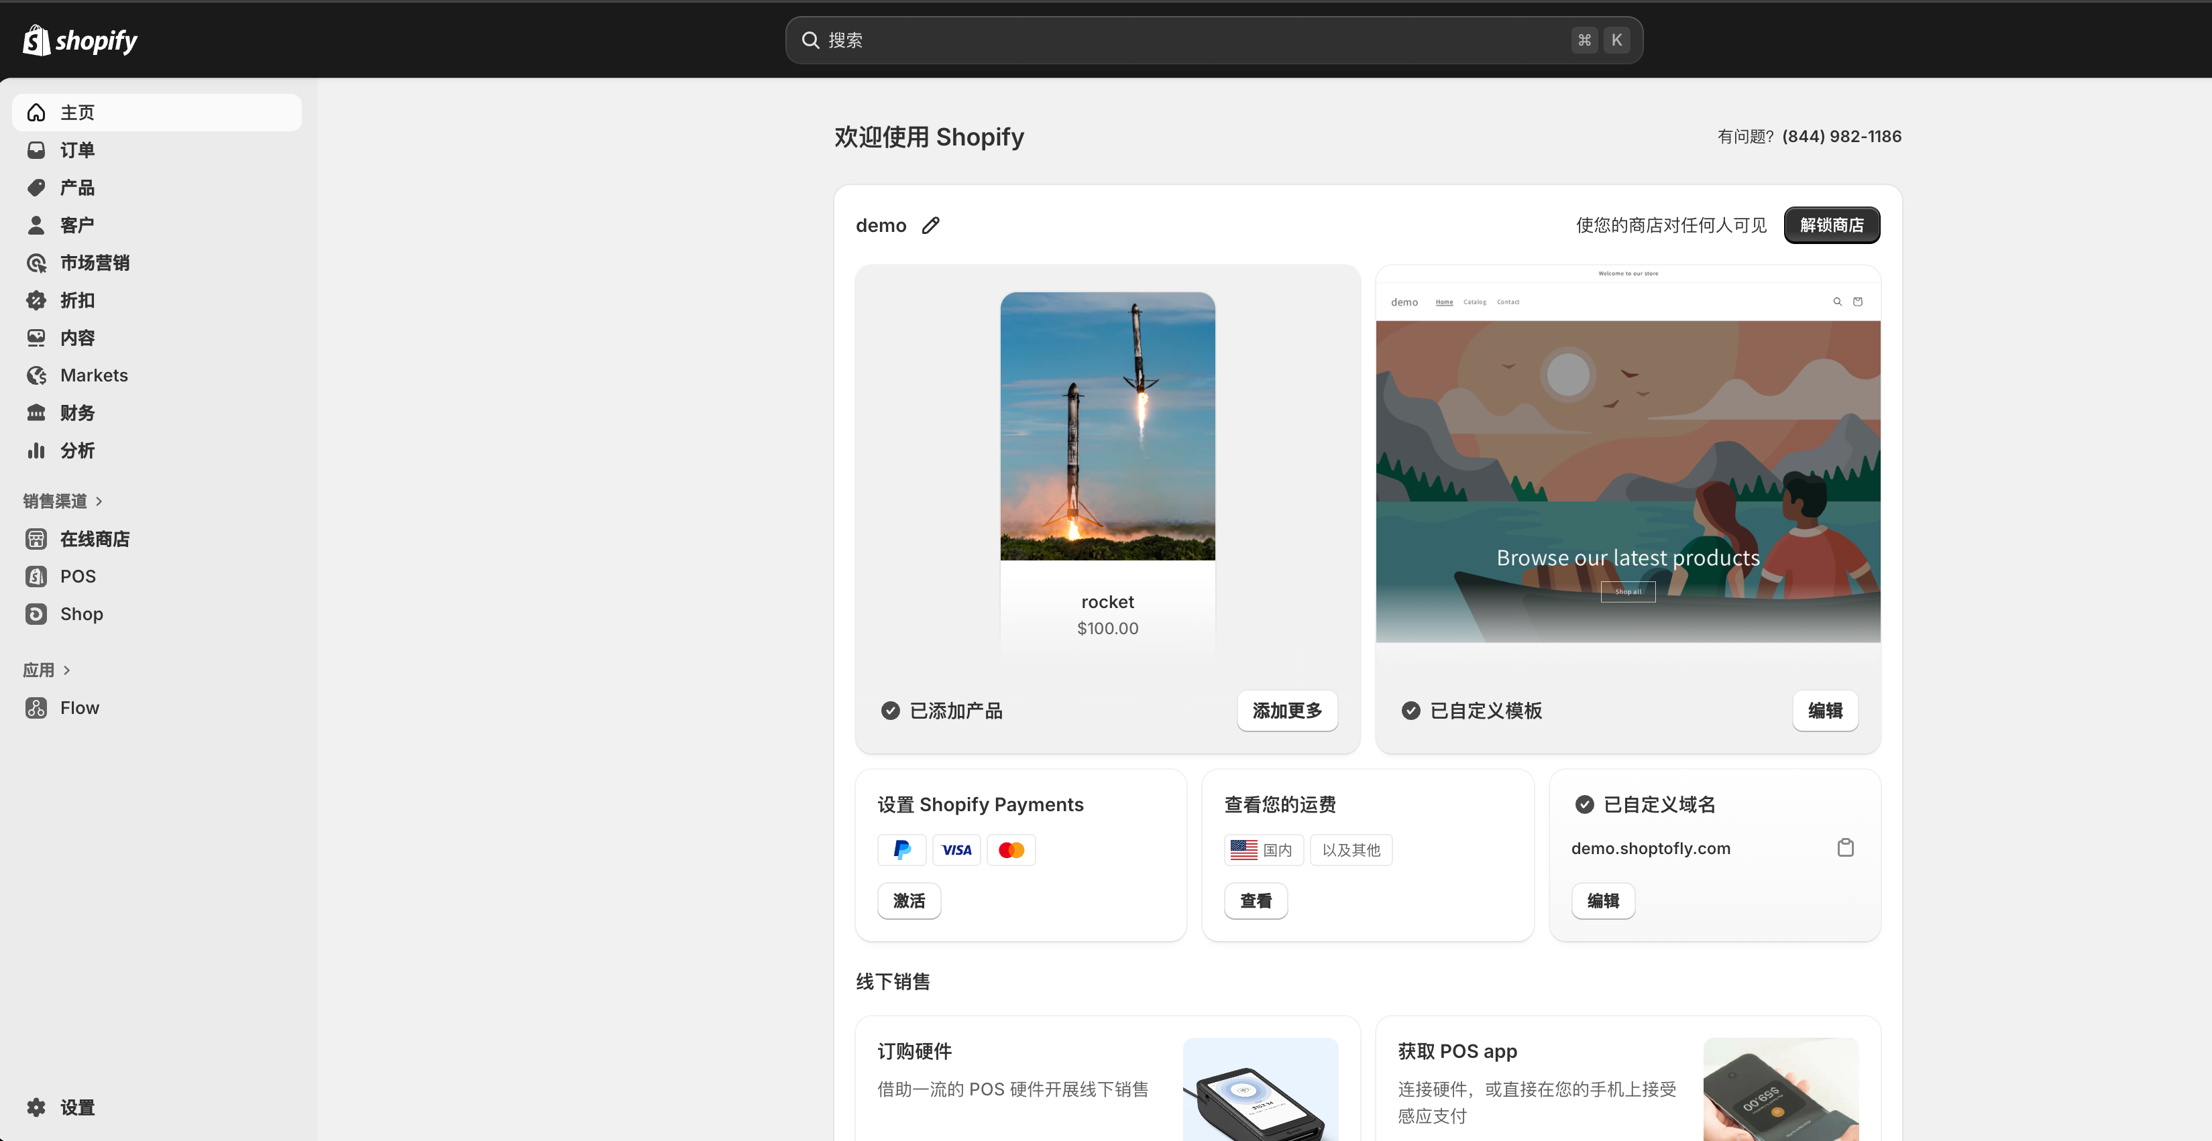Click the demo.shoptofly.com domain text

pyautogui.click(x=1651, y=848)
